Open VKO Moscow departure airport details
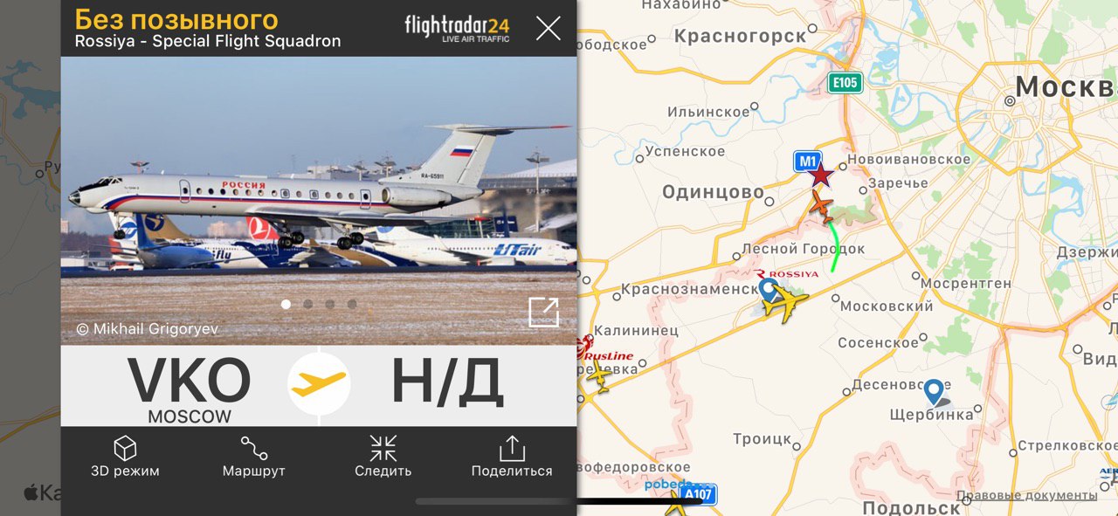Screen dimensions: 1118x516 tap(190, 389)
